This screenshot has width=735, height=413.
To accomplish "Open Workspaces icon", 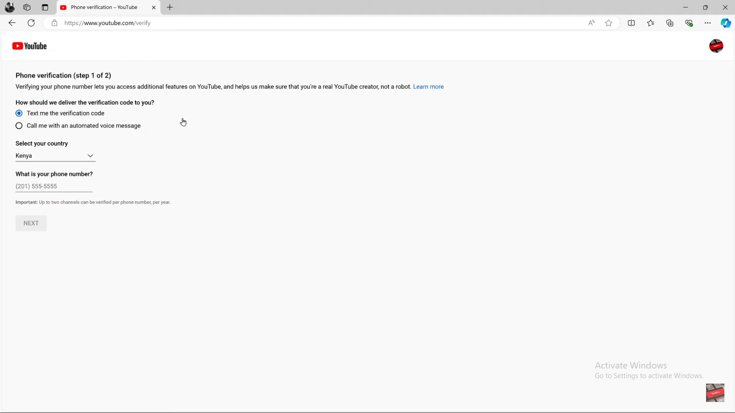I will click(x=27, y=7).
